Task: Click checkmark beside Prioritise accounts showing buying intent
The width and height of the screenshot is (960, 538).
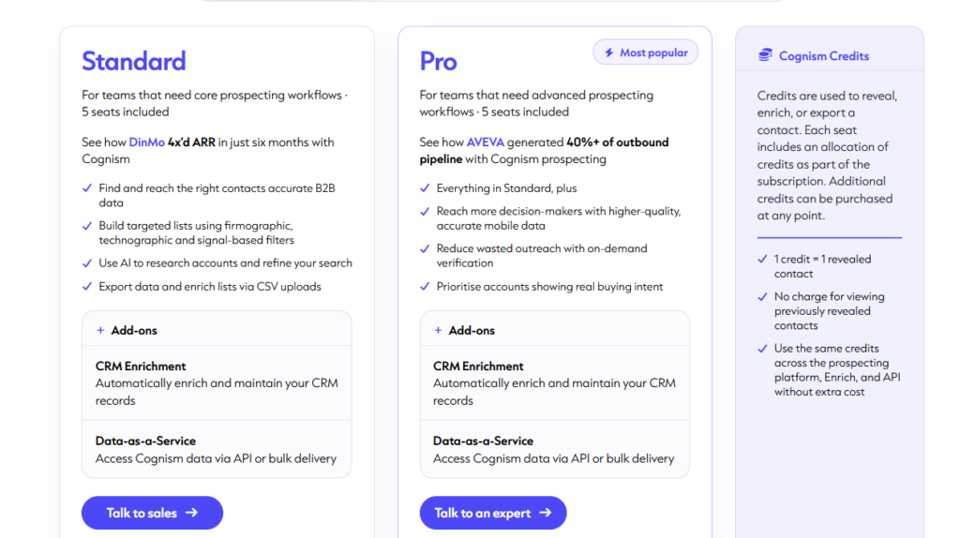Action: pos(425,287)
